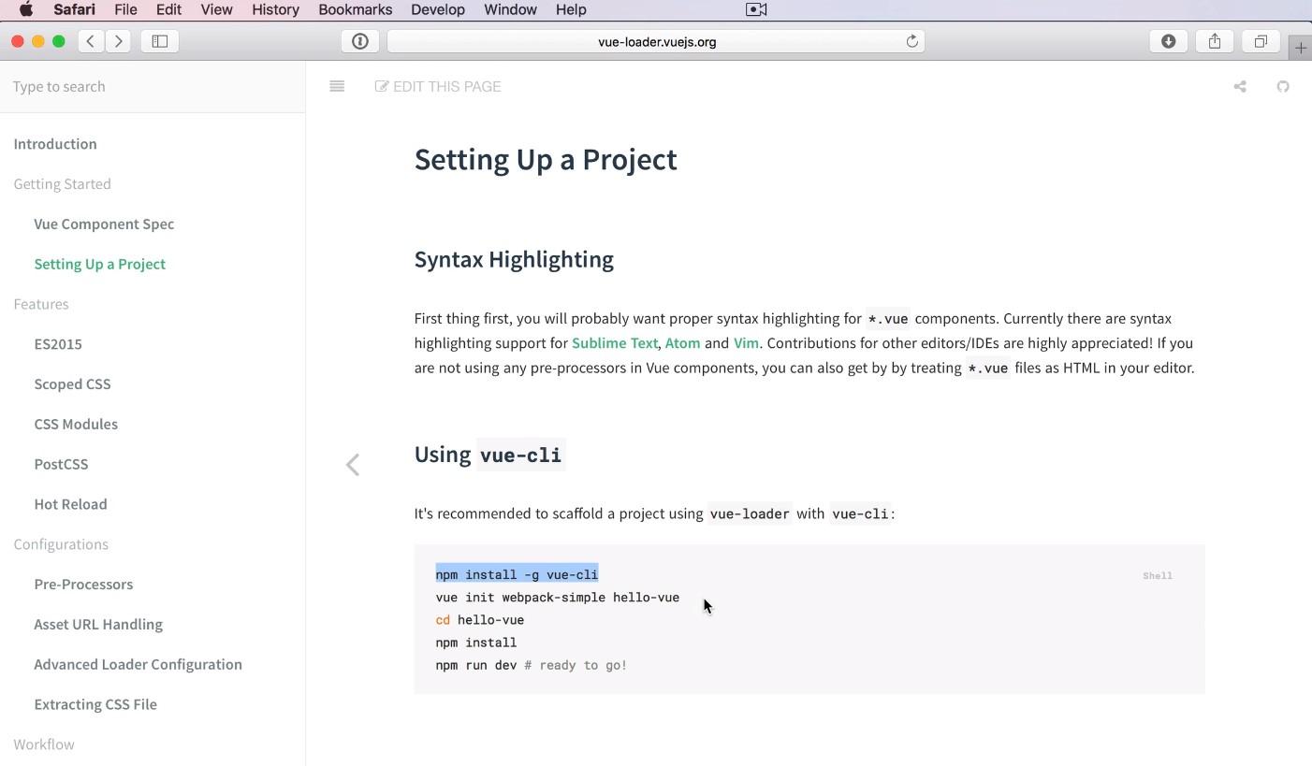This screenshot has width=1312, height=766.
Task: Open a new tab with plus button
Action: 1300,48
